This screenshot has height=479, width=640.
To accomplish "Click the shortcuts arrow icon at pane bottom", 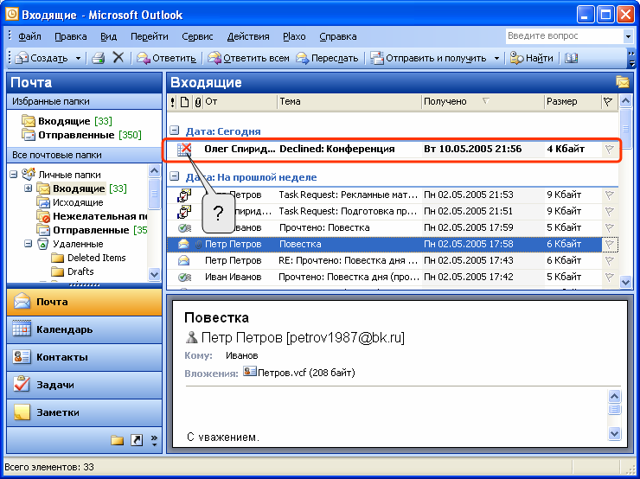I will 137,440.
